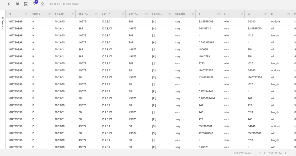Select the cell with value 3515160571

click(205, 126)
